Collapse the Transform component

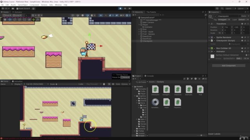[209, 24]
